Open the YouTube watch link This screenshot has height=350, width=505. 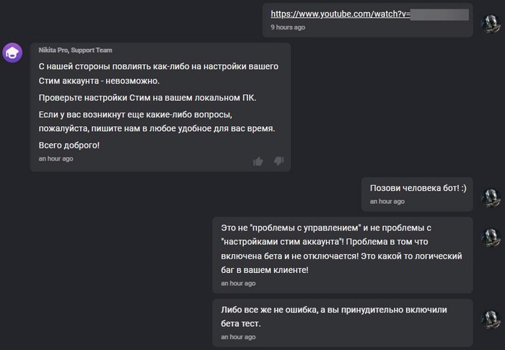tap(340, 14)
